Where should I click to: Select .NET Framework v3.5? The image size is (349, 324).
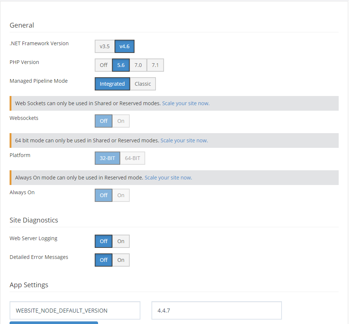pyautogui.click(x=105, y=47)
